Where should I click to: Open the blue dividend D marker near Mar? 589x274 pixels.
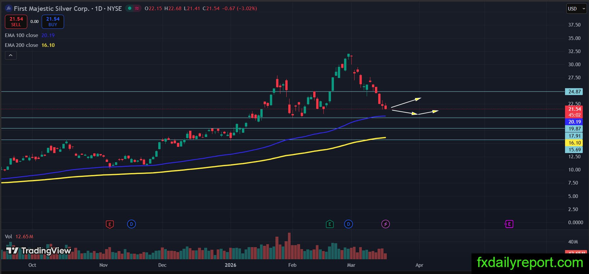(x=348, y=224)
